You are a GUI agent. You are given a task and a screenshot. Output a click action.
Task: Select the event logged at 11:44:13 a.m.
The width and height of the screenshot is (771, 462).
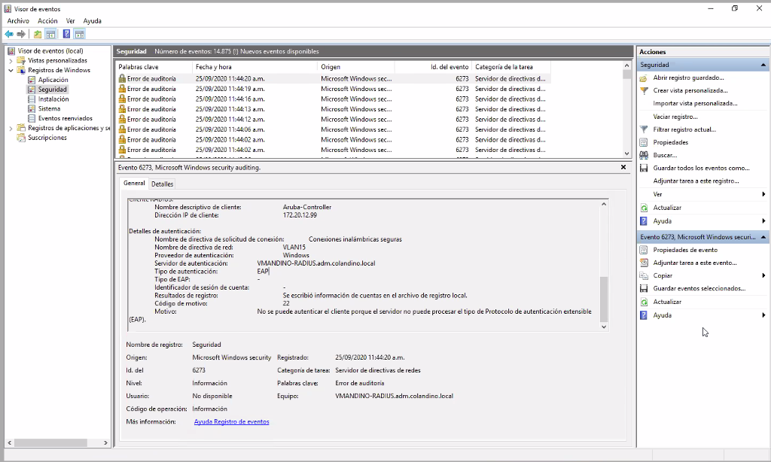[334, 109]
